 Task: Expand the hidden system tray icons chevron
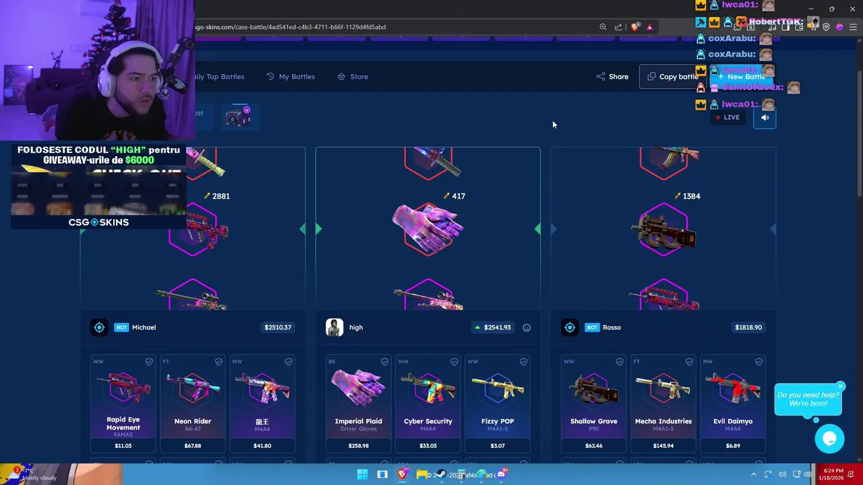tap(754, 474)
